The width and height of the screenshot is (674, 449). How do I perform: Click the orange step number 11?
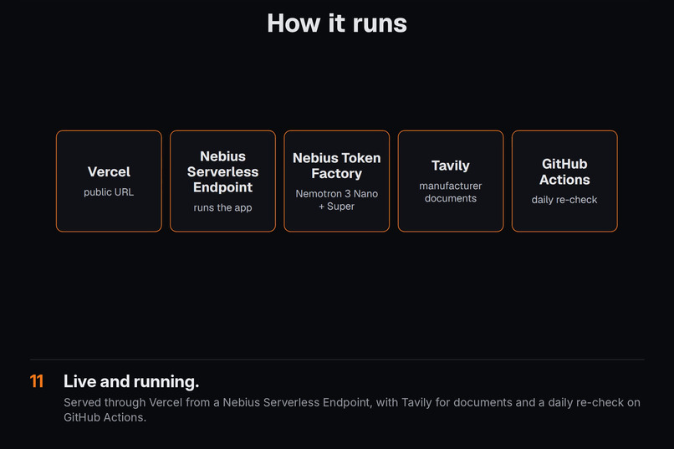coord(37,381)
